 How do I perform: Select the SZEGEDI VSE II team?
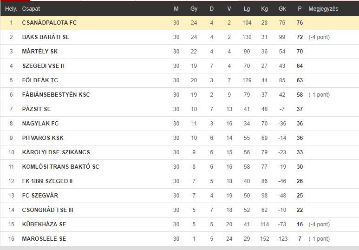coord(43,66)
